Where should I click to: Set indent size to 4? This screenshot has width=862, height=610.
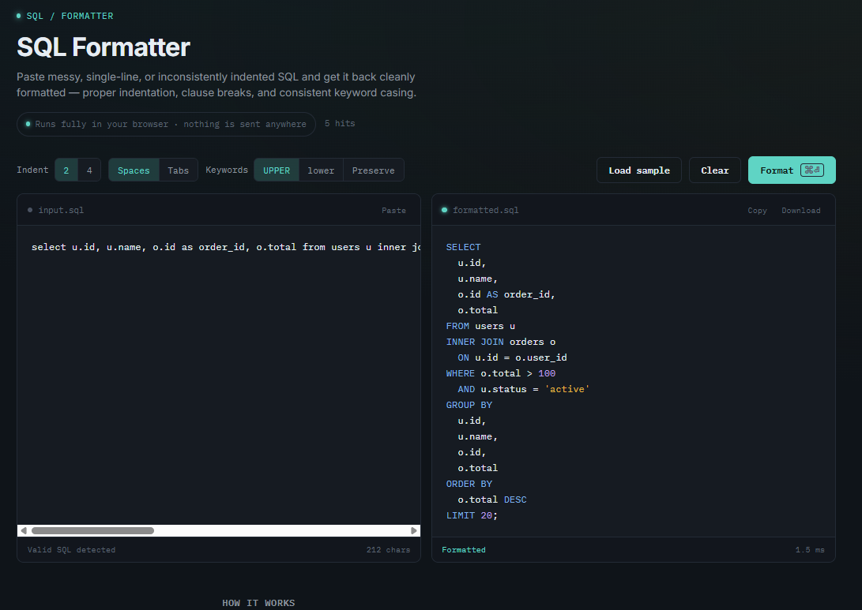tap(89, 170)
